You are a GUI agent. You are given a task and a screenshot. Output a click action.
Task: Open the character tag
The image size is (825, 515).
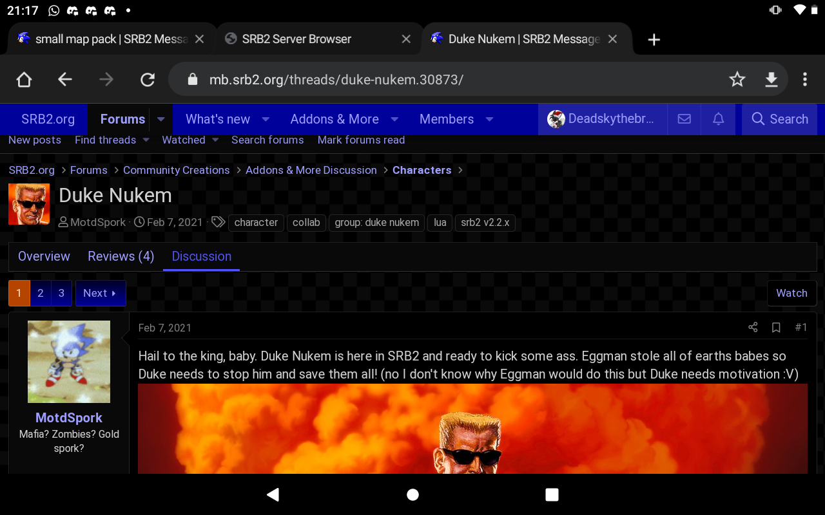coord(256,222)
